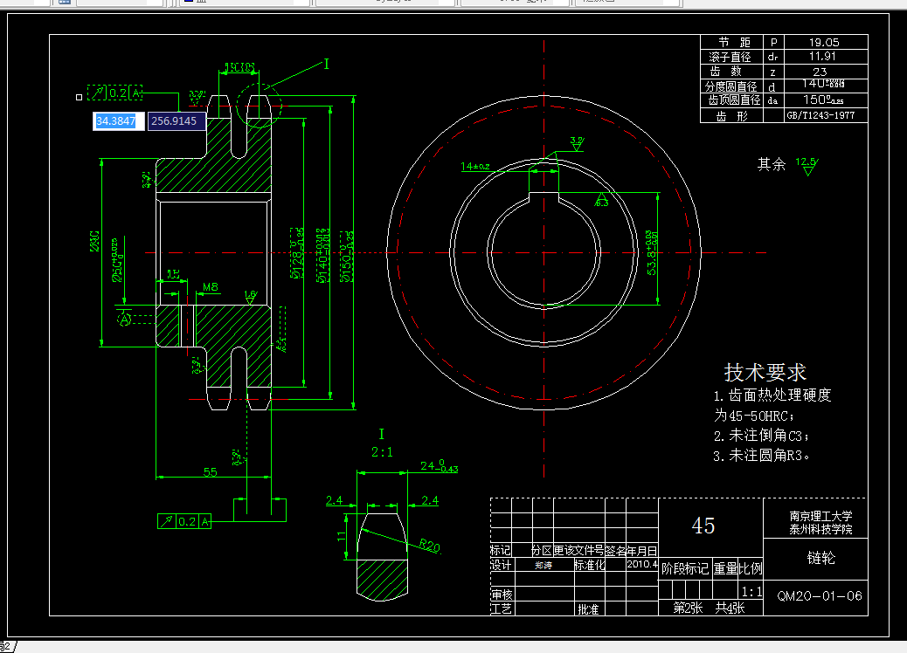
Task: Click the "14±0.2" keyway width dimension
Action: point(474,167)
